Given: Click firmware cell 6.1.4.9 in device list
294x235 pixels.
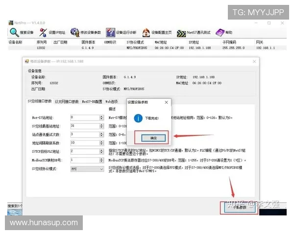Looking at the screenshot, I should 88,48.
